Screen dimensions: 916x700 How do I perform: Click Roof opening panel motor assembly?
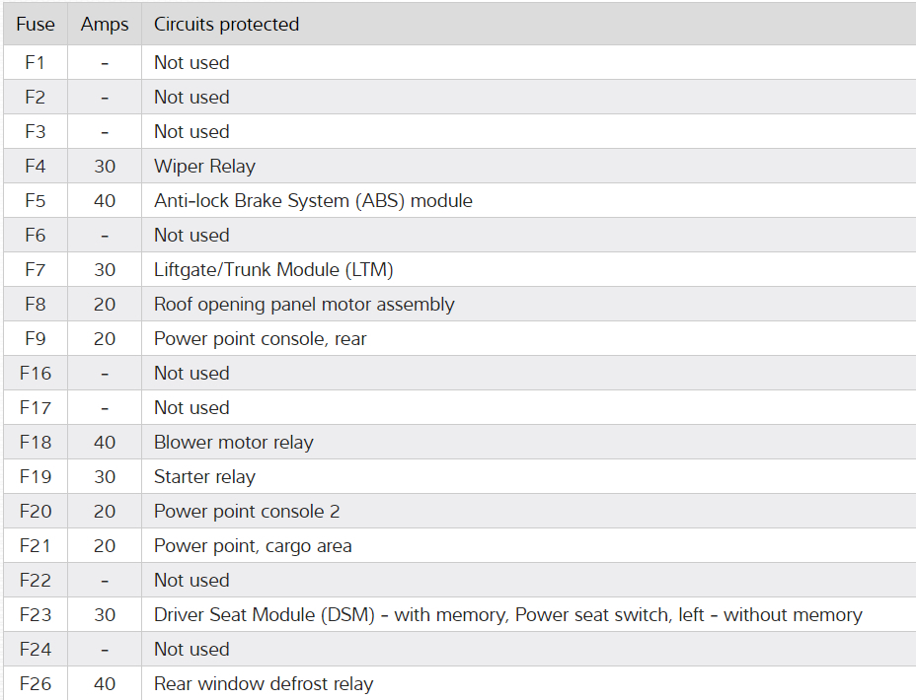pos(304,304)
